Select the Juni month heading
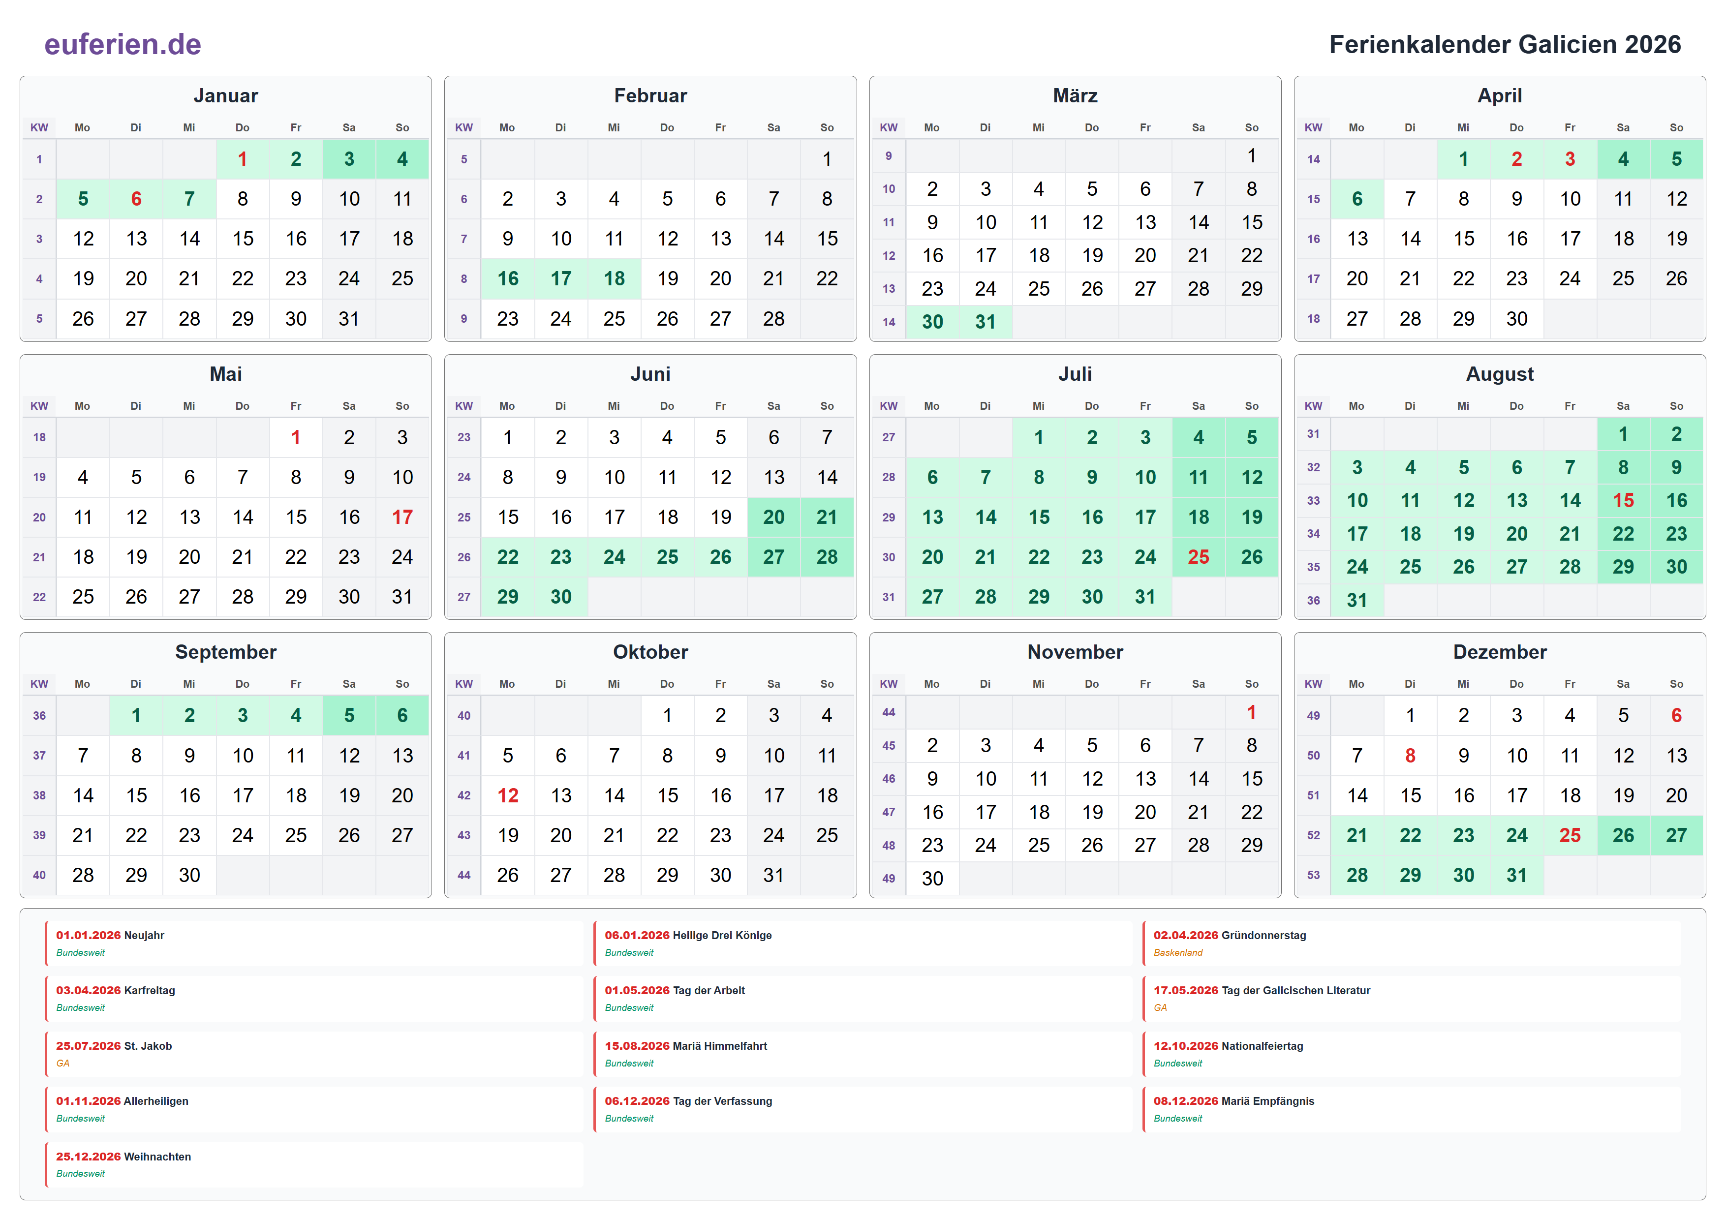The height and width of the screenshot is (1220, 1726). pyautogui.click(x=650, y=373)
